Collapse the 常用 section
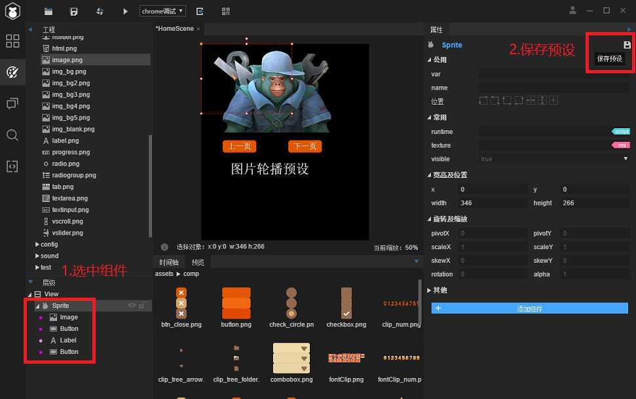Image resolution: width=636 pixels, height=399 pixels. pos(429,118)
